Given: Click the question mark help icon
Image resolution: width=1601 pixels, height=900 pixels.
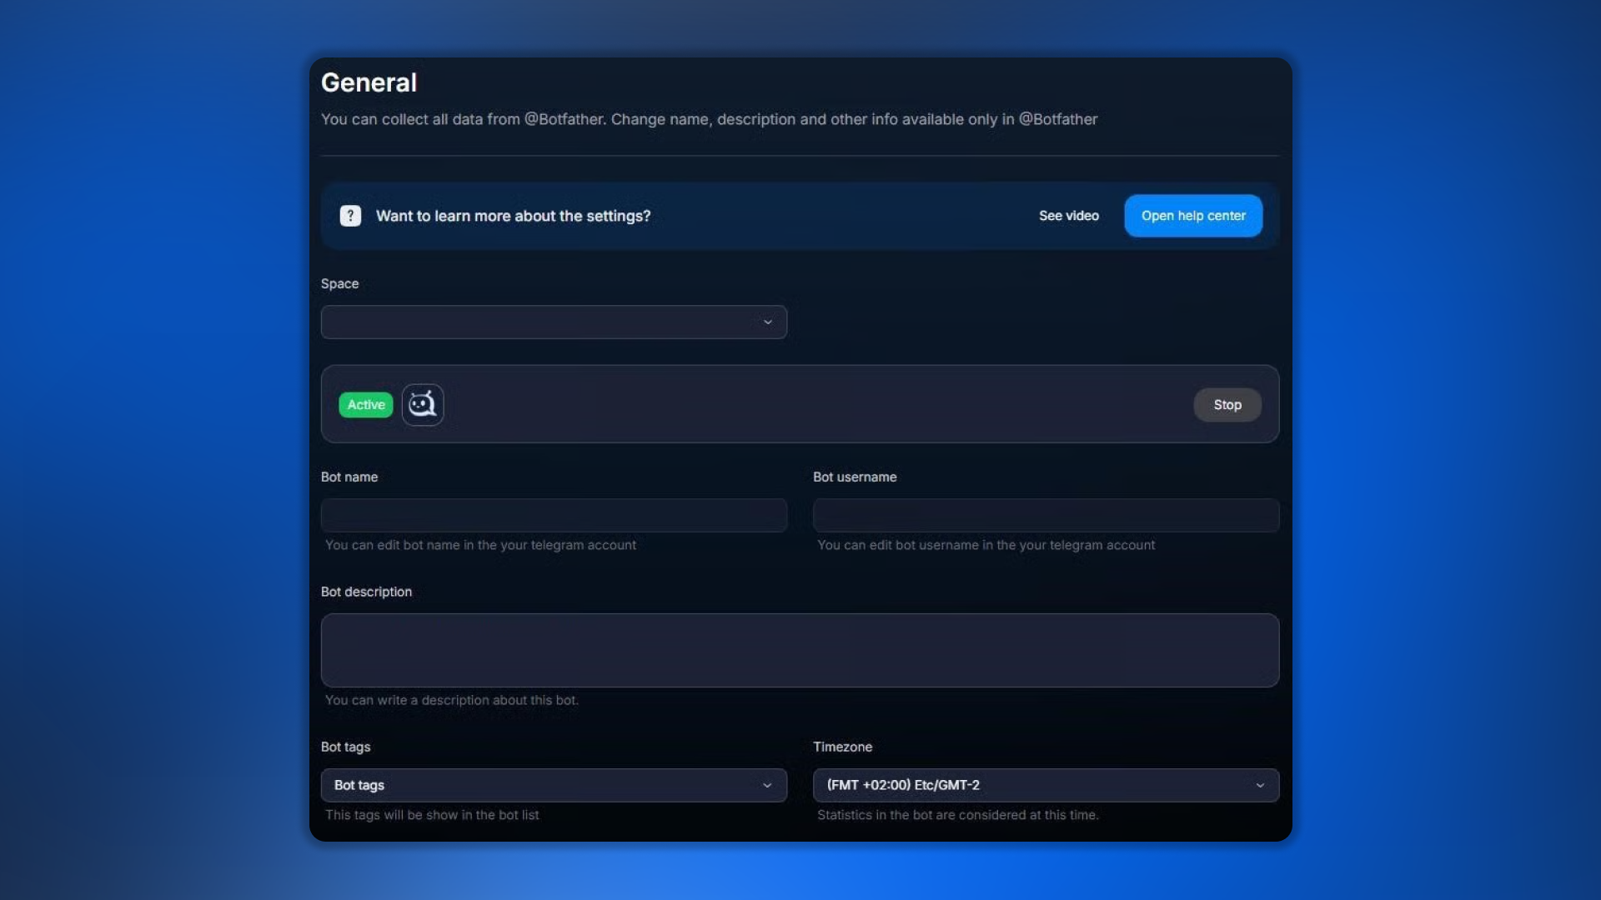Looking at the screenshot, I should pyautogui.click(x=350, y=216).
